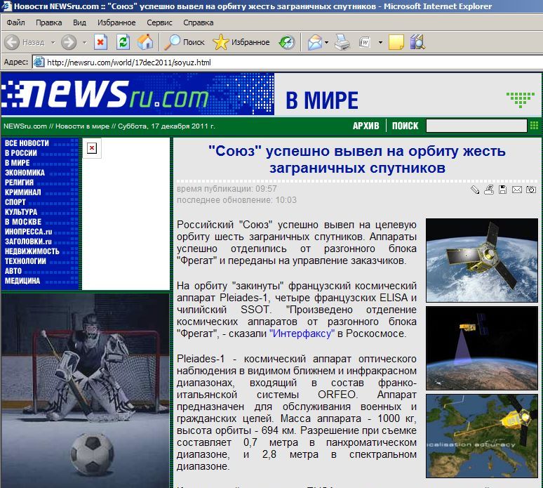Click the АРХИВ link
543x488 pixels.
[366, 126]
